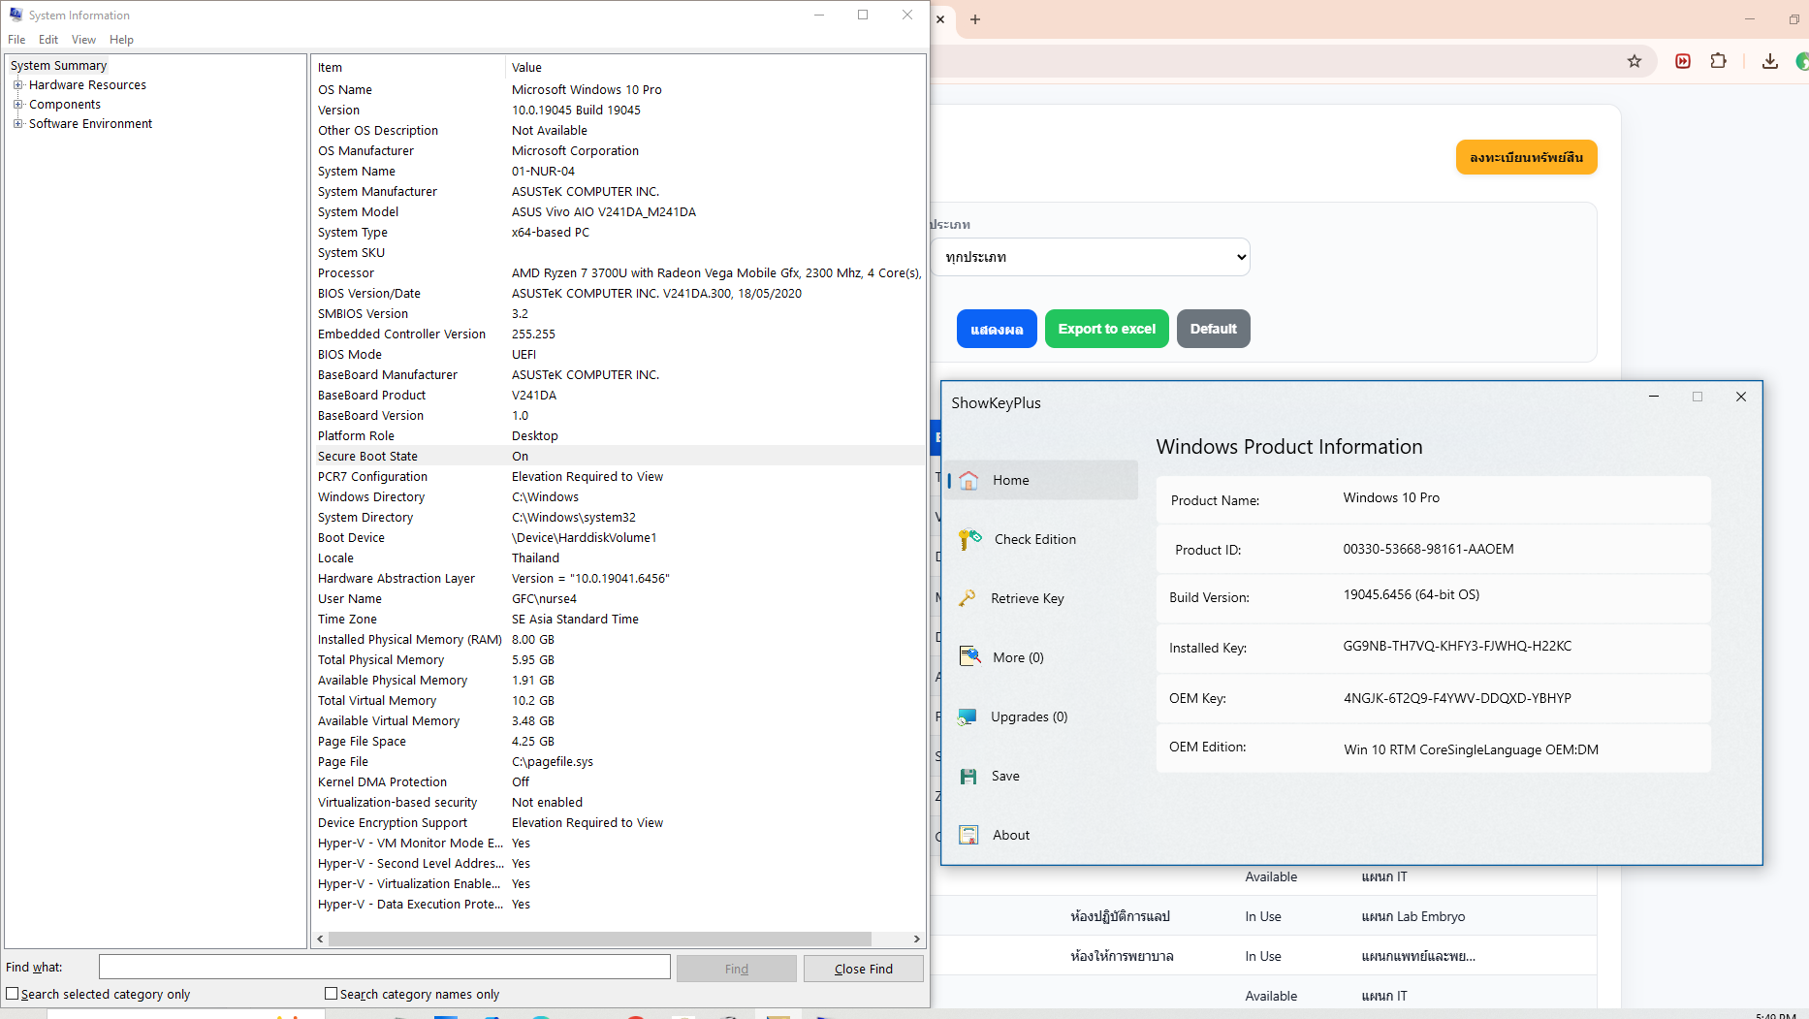Enable Search selected category only checkbox
Viewport: 1809px width, 1019px height.
[13, 994]
